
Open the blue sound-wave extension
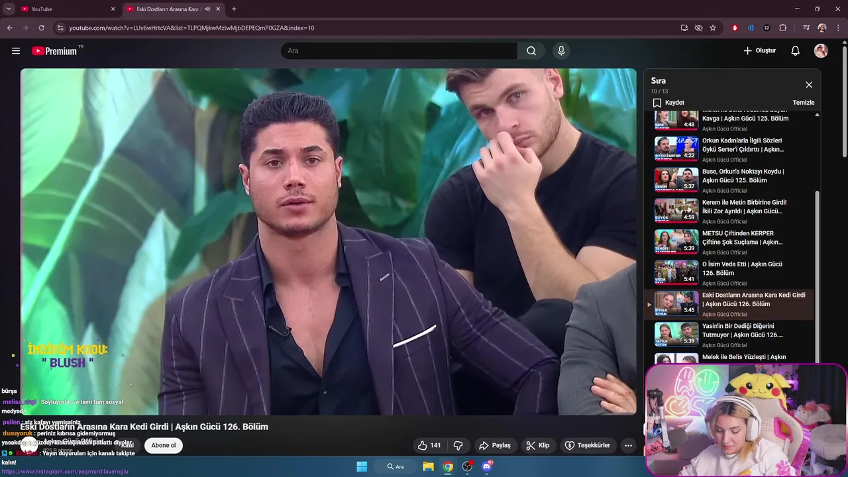tap(751, 28)
